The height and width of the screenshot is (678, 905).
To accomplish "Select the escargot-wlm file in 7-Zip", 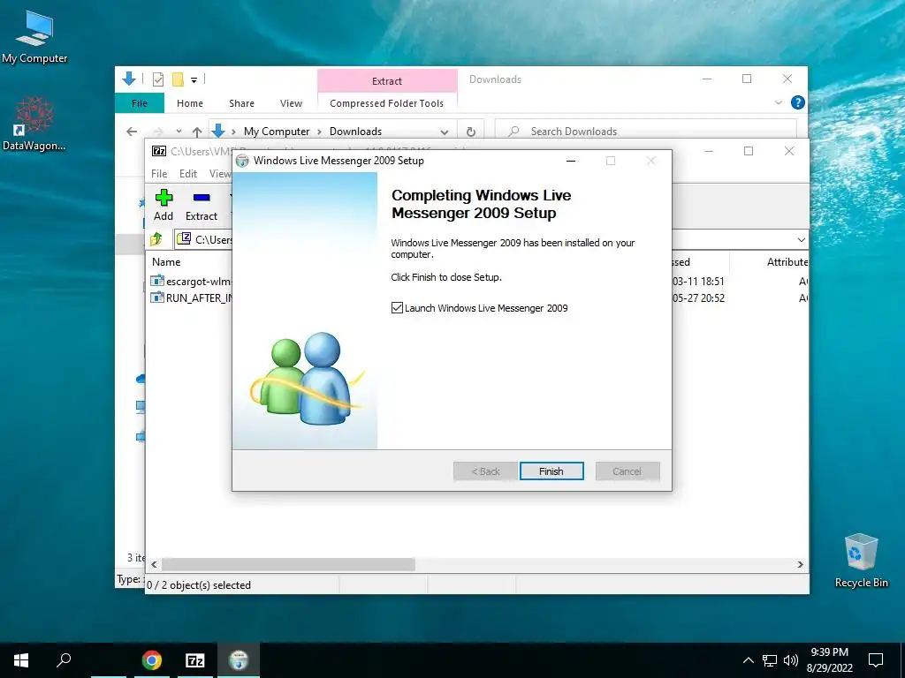I will 191,282.
